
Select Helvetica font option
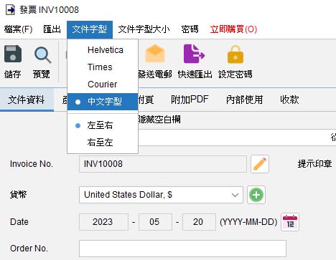tap(103, 50)
